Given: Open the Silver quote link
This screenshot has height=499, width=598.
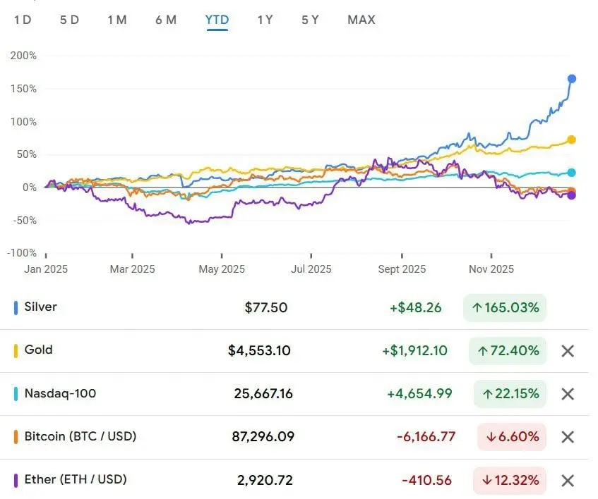Looking at the screenshot, I should pyautogui.click(x=41, y=307).
